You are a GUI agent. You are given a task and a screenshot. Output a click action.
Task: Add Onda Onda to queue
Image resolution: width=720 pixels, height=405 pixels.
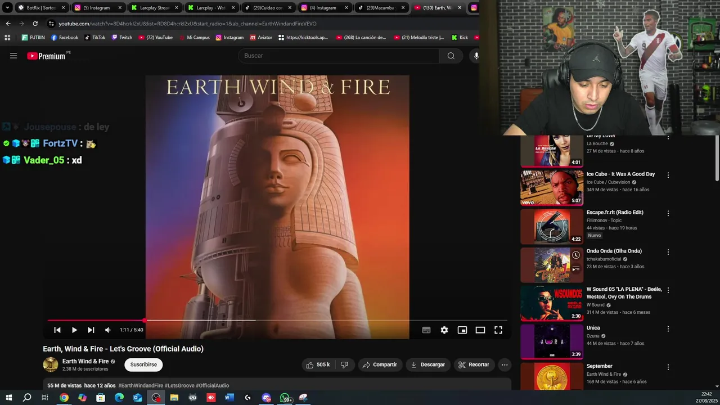click(x=575, y=269)
